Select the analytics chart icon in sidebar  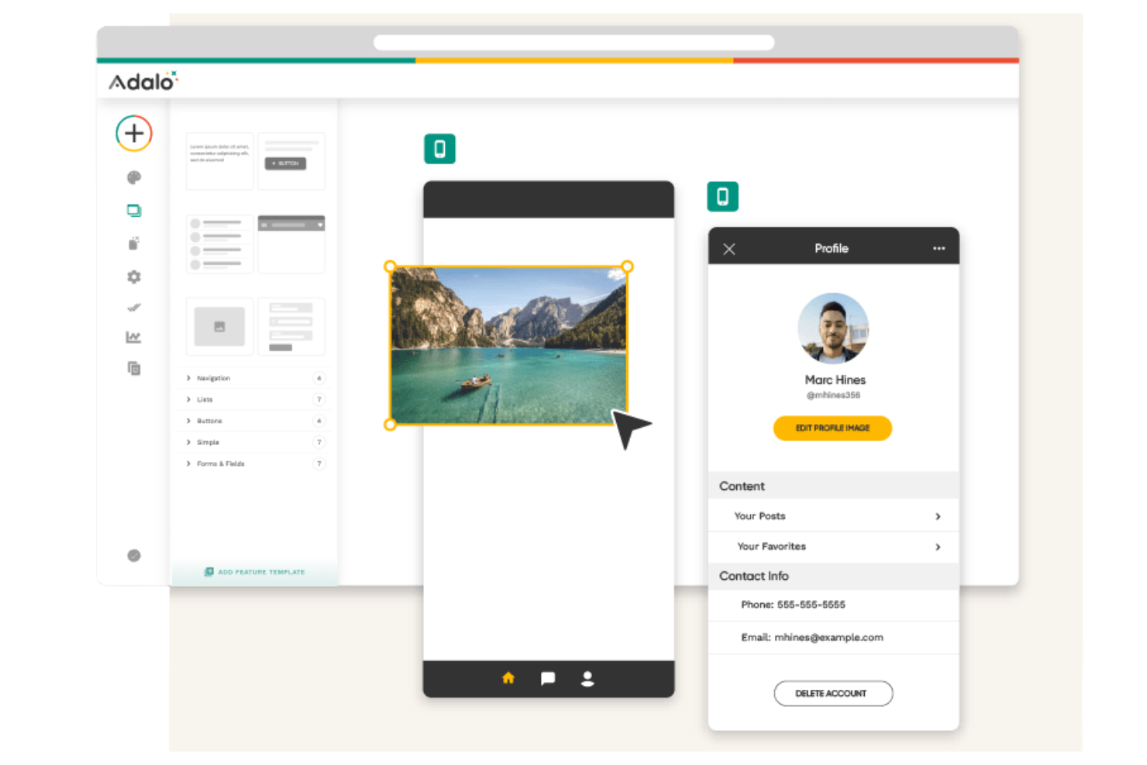[133, 337]
